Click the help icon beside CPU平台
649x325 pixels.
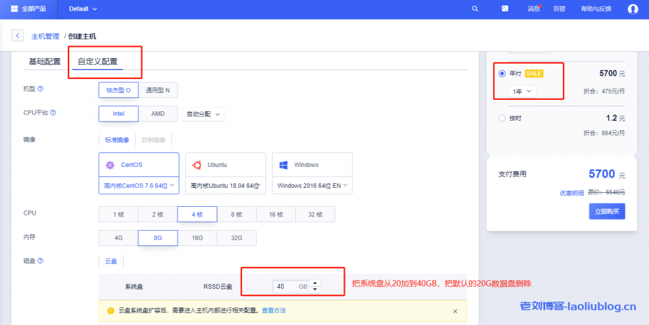53,113
